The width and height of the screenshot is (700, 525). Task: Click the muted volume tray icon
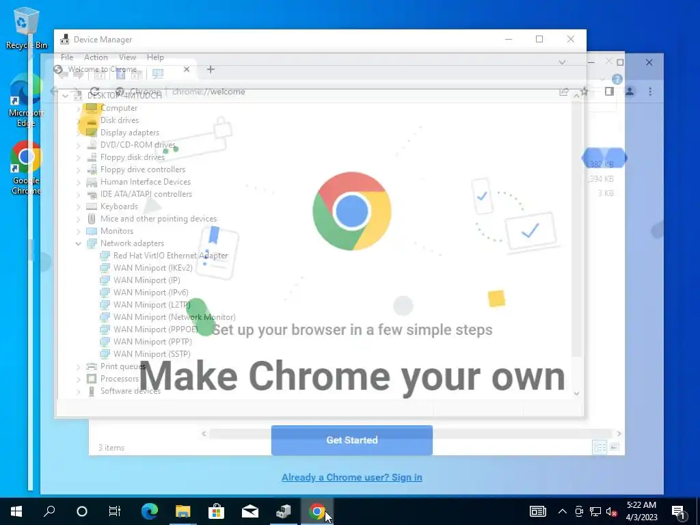611,511
